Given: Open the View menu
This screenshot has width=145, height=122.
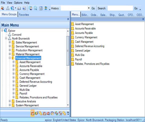Looking at the screenshot, I should click(9, 3).
